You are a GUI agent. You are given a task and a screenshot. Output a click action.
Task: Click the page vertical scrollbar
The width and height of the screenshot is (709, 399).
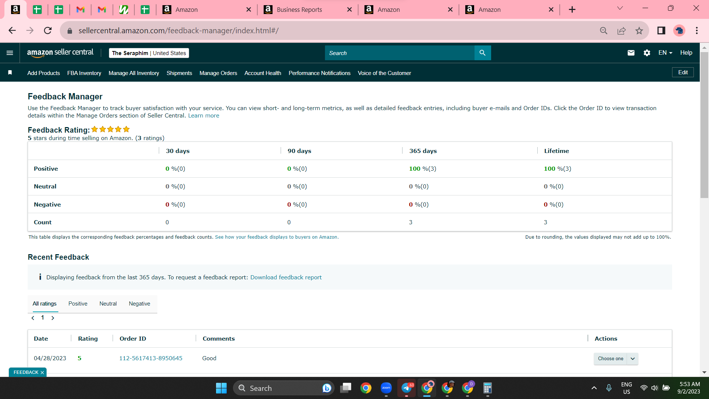[704, 125]
